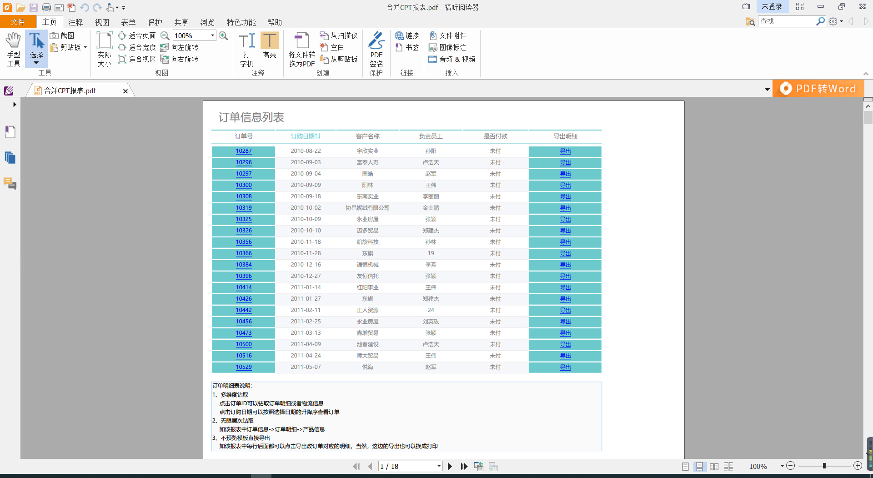Viewport: 873px width, 478px height.
Task: Expand the Clipboard (剪贴板) dropdown
Action: (85, 47)
